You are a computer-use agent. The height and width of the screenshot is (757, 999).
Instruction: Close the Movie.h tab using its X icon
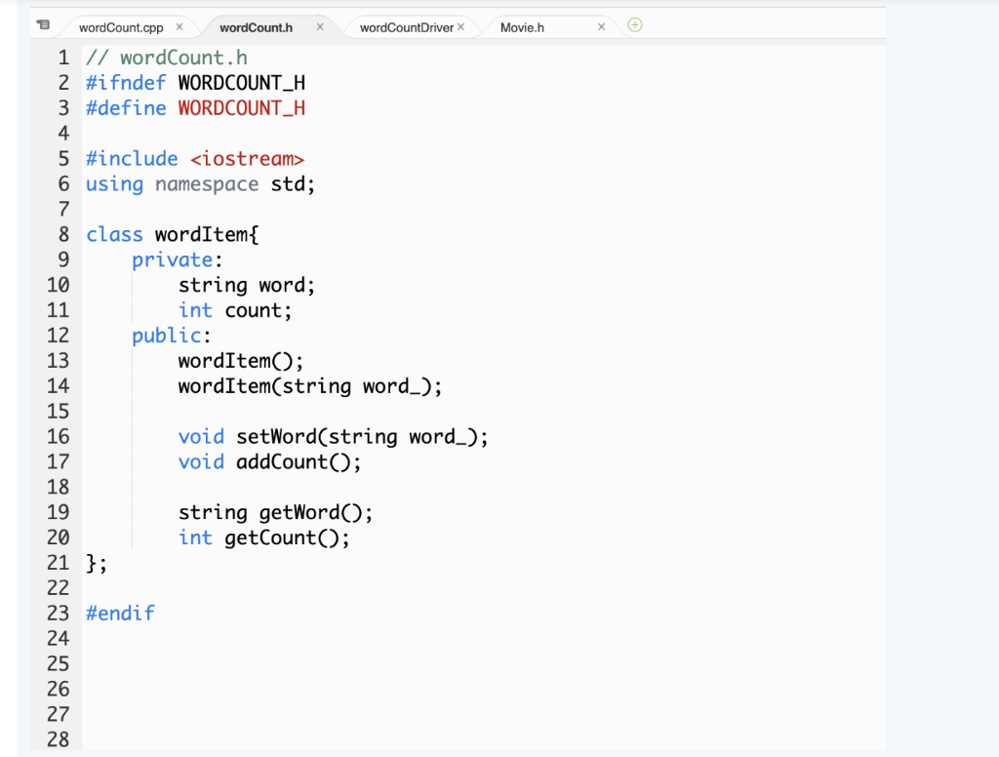(601, 28)
